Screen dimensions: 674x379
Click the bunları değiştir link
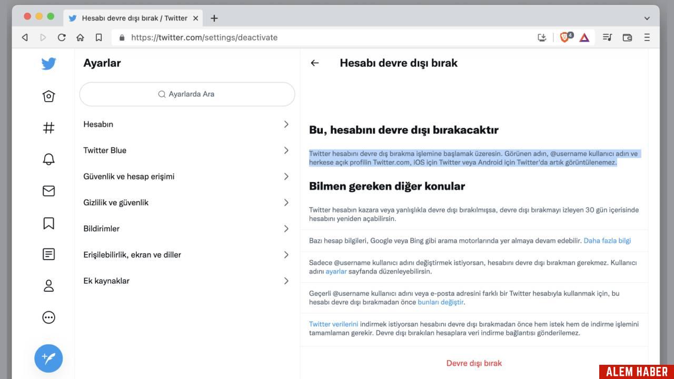tap(441, 302)
